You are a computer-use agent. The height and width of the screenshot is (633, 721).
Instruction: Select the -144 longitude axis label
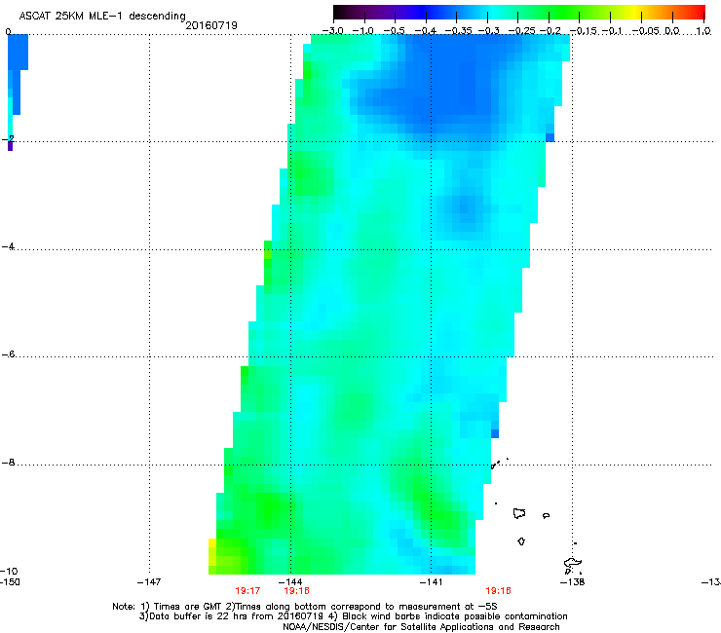pos(290,582)
